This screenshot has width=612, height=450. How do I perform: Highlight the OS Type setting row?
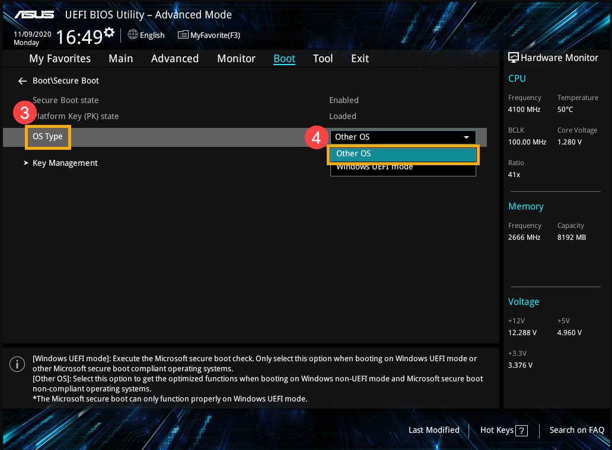pos(47,136)
